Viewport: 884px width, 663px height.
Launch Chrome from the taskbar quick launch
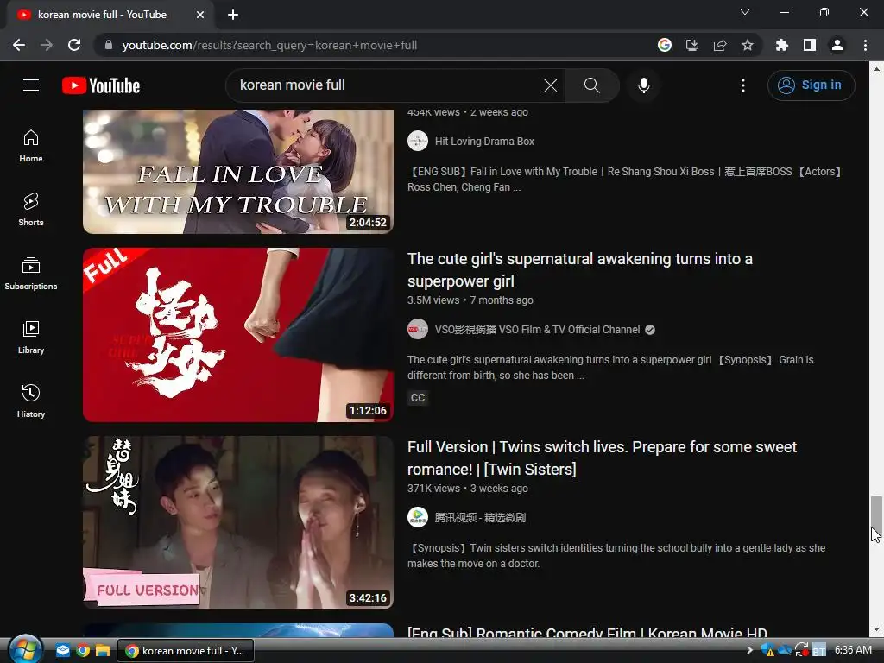83,651
